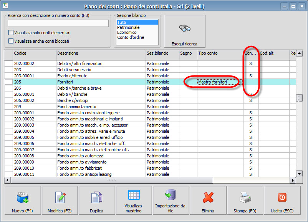
Task: Select Fondo amm.to costruzioni leggere row
Action: click(x=150, y=113)
